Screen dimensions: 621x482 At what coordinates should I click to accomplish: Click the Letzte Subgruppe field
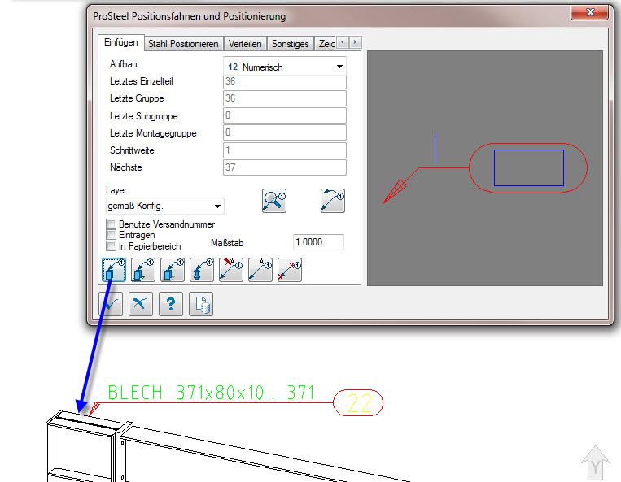tap(285, 115)
